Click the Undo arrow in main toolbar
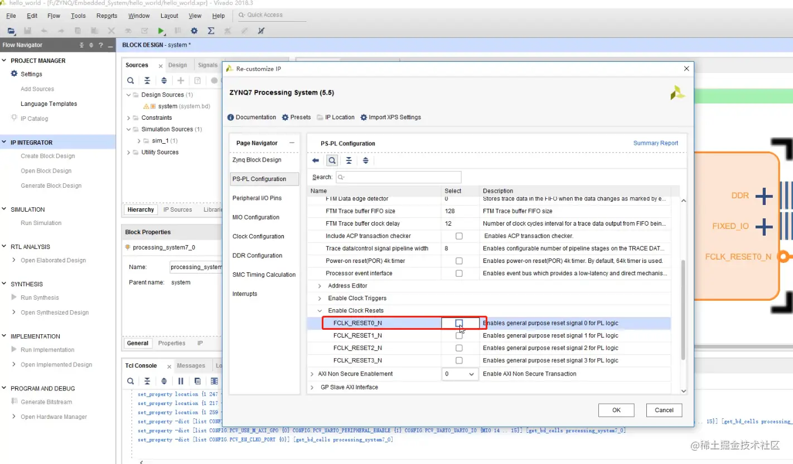This screenshot has height=464, width=793. tap(45, 31)
